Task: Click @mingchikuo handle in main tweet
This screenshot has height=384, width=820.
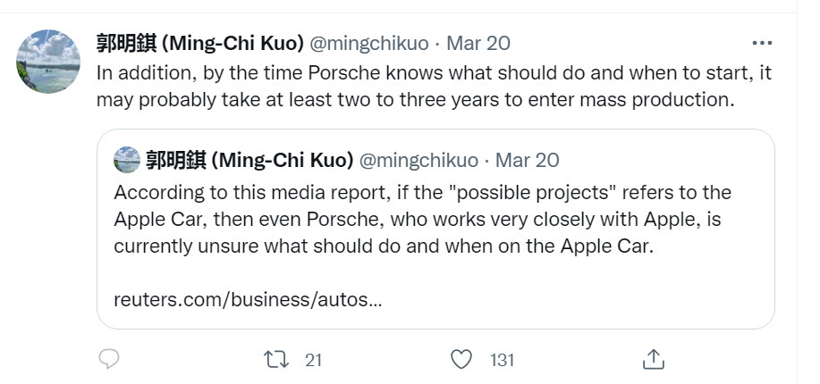Action: coord(369,43)
